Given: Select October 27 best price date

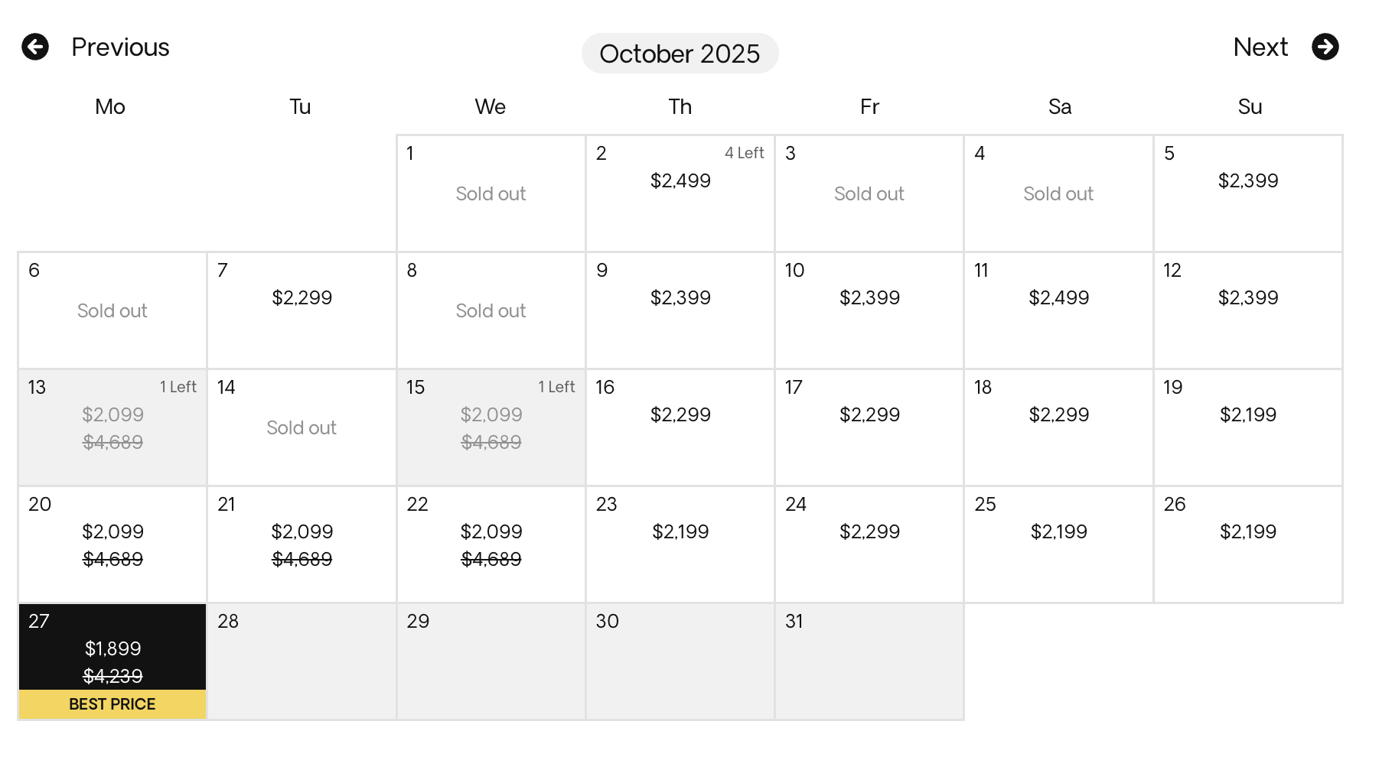Looking at the screenshot, I should (112, 650).
